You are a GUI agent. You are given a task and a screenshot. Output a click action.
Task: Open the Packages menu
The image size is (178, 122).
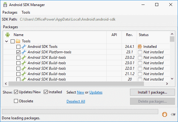10,12
